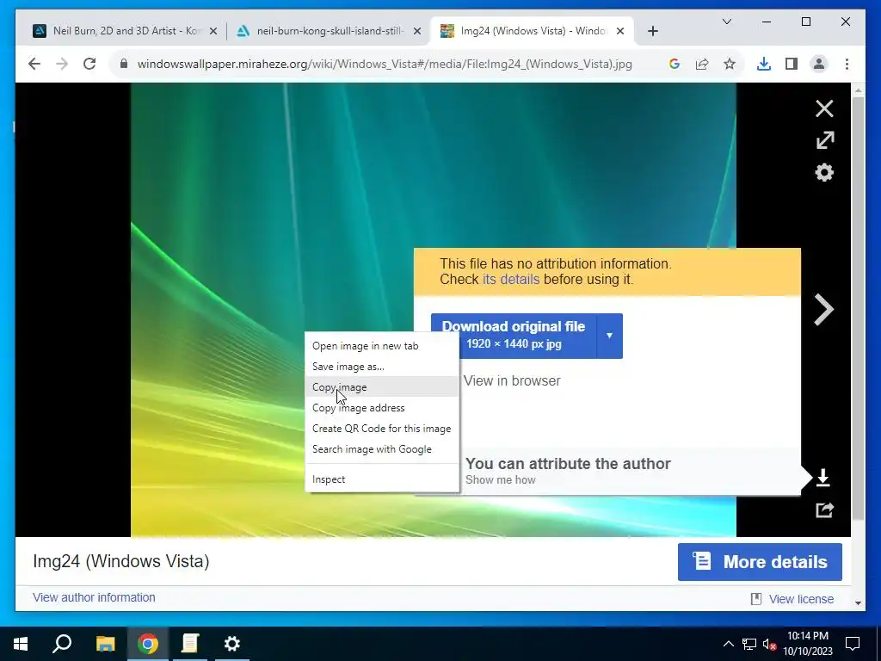Screen dimensions: 881x661
Task: Open a new tab with plus button
Action: pyautogui.click(x=652, y=32)
